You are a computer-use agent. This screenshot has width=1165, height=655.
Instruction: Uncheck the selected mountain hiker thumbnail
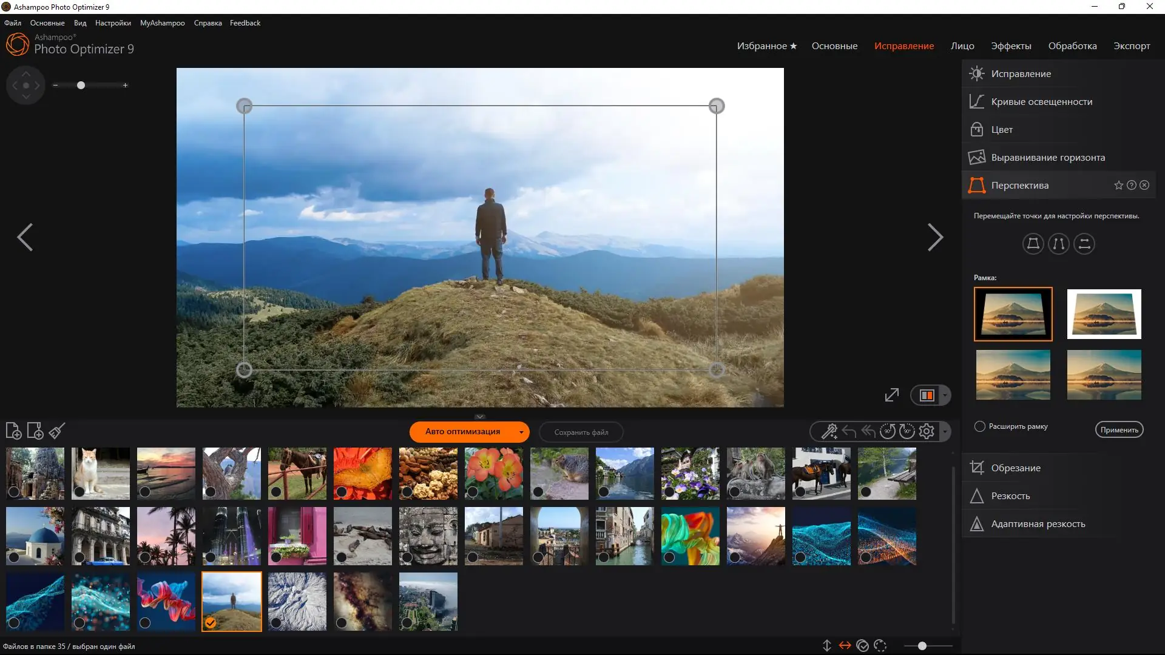(210, 623)
